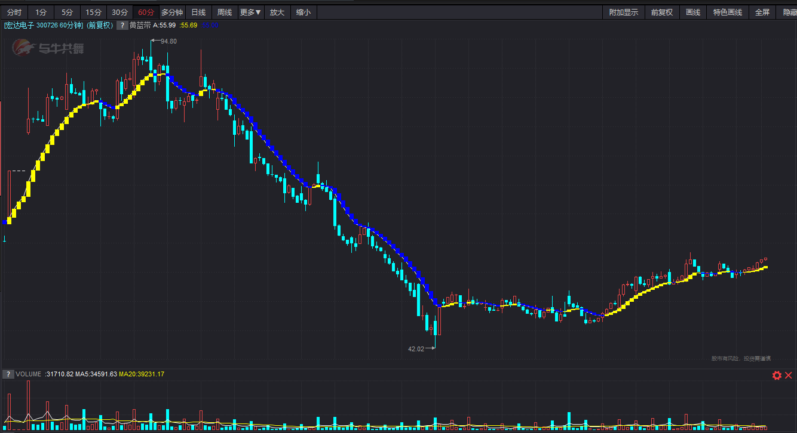The image size is (797, 433).
Task: Click the 94.80 high price label
Action: click(x=168, y=41)
